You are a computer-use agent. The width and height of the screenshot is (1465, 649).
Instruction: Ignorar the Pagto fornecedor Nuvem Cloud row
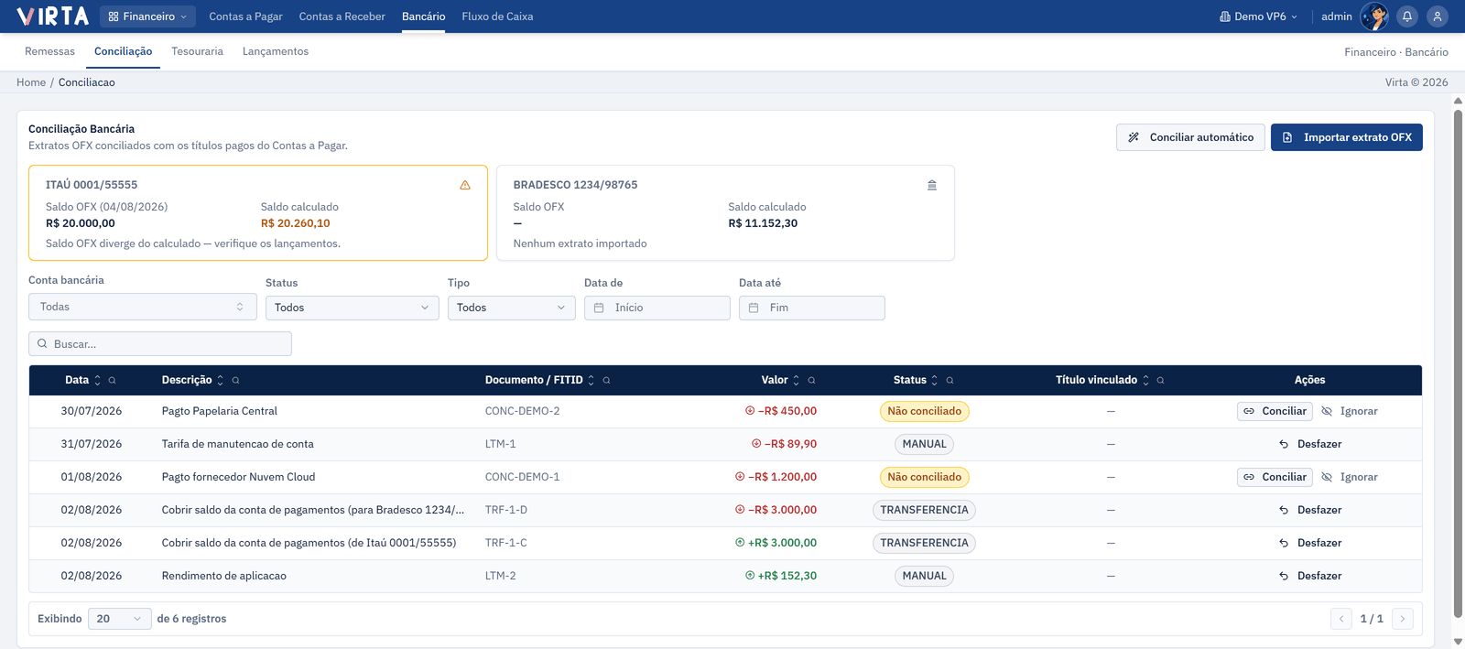coord(1350,478)
